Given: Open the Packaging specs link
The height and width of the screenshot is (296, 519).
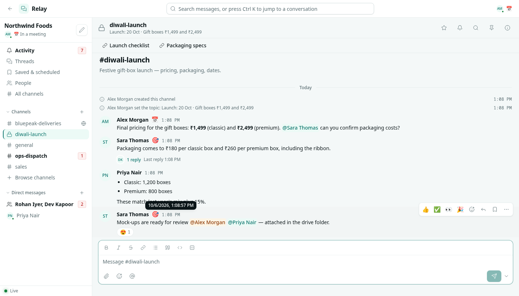Looking at the screenshot, I should (183, 45).
